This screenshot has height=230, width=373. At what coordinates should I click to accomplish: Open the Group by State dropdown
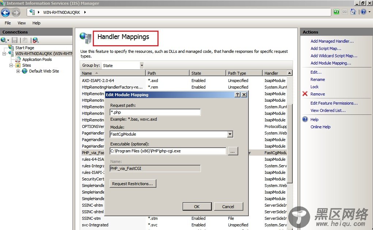coord(141,65)
